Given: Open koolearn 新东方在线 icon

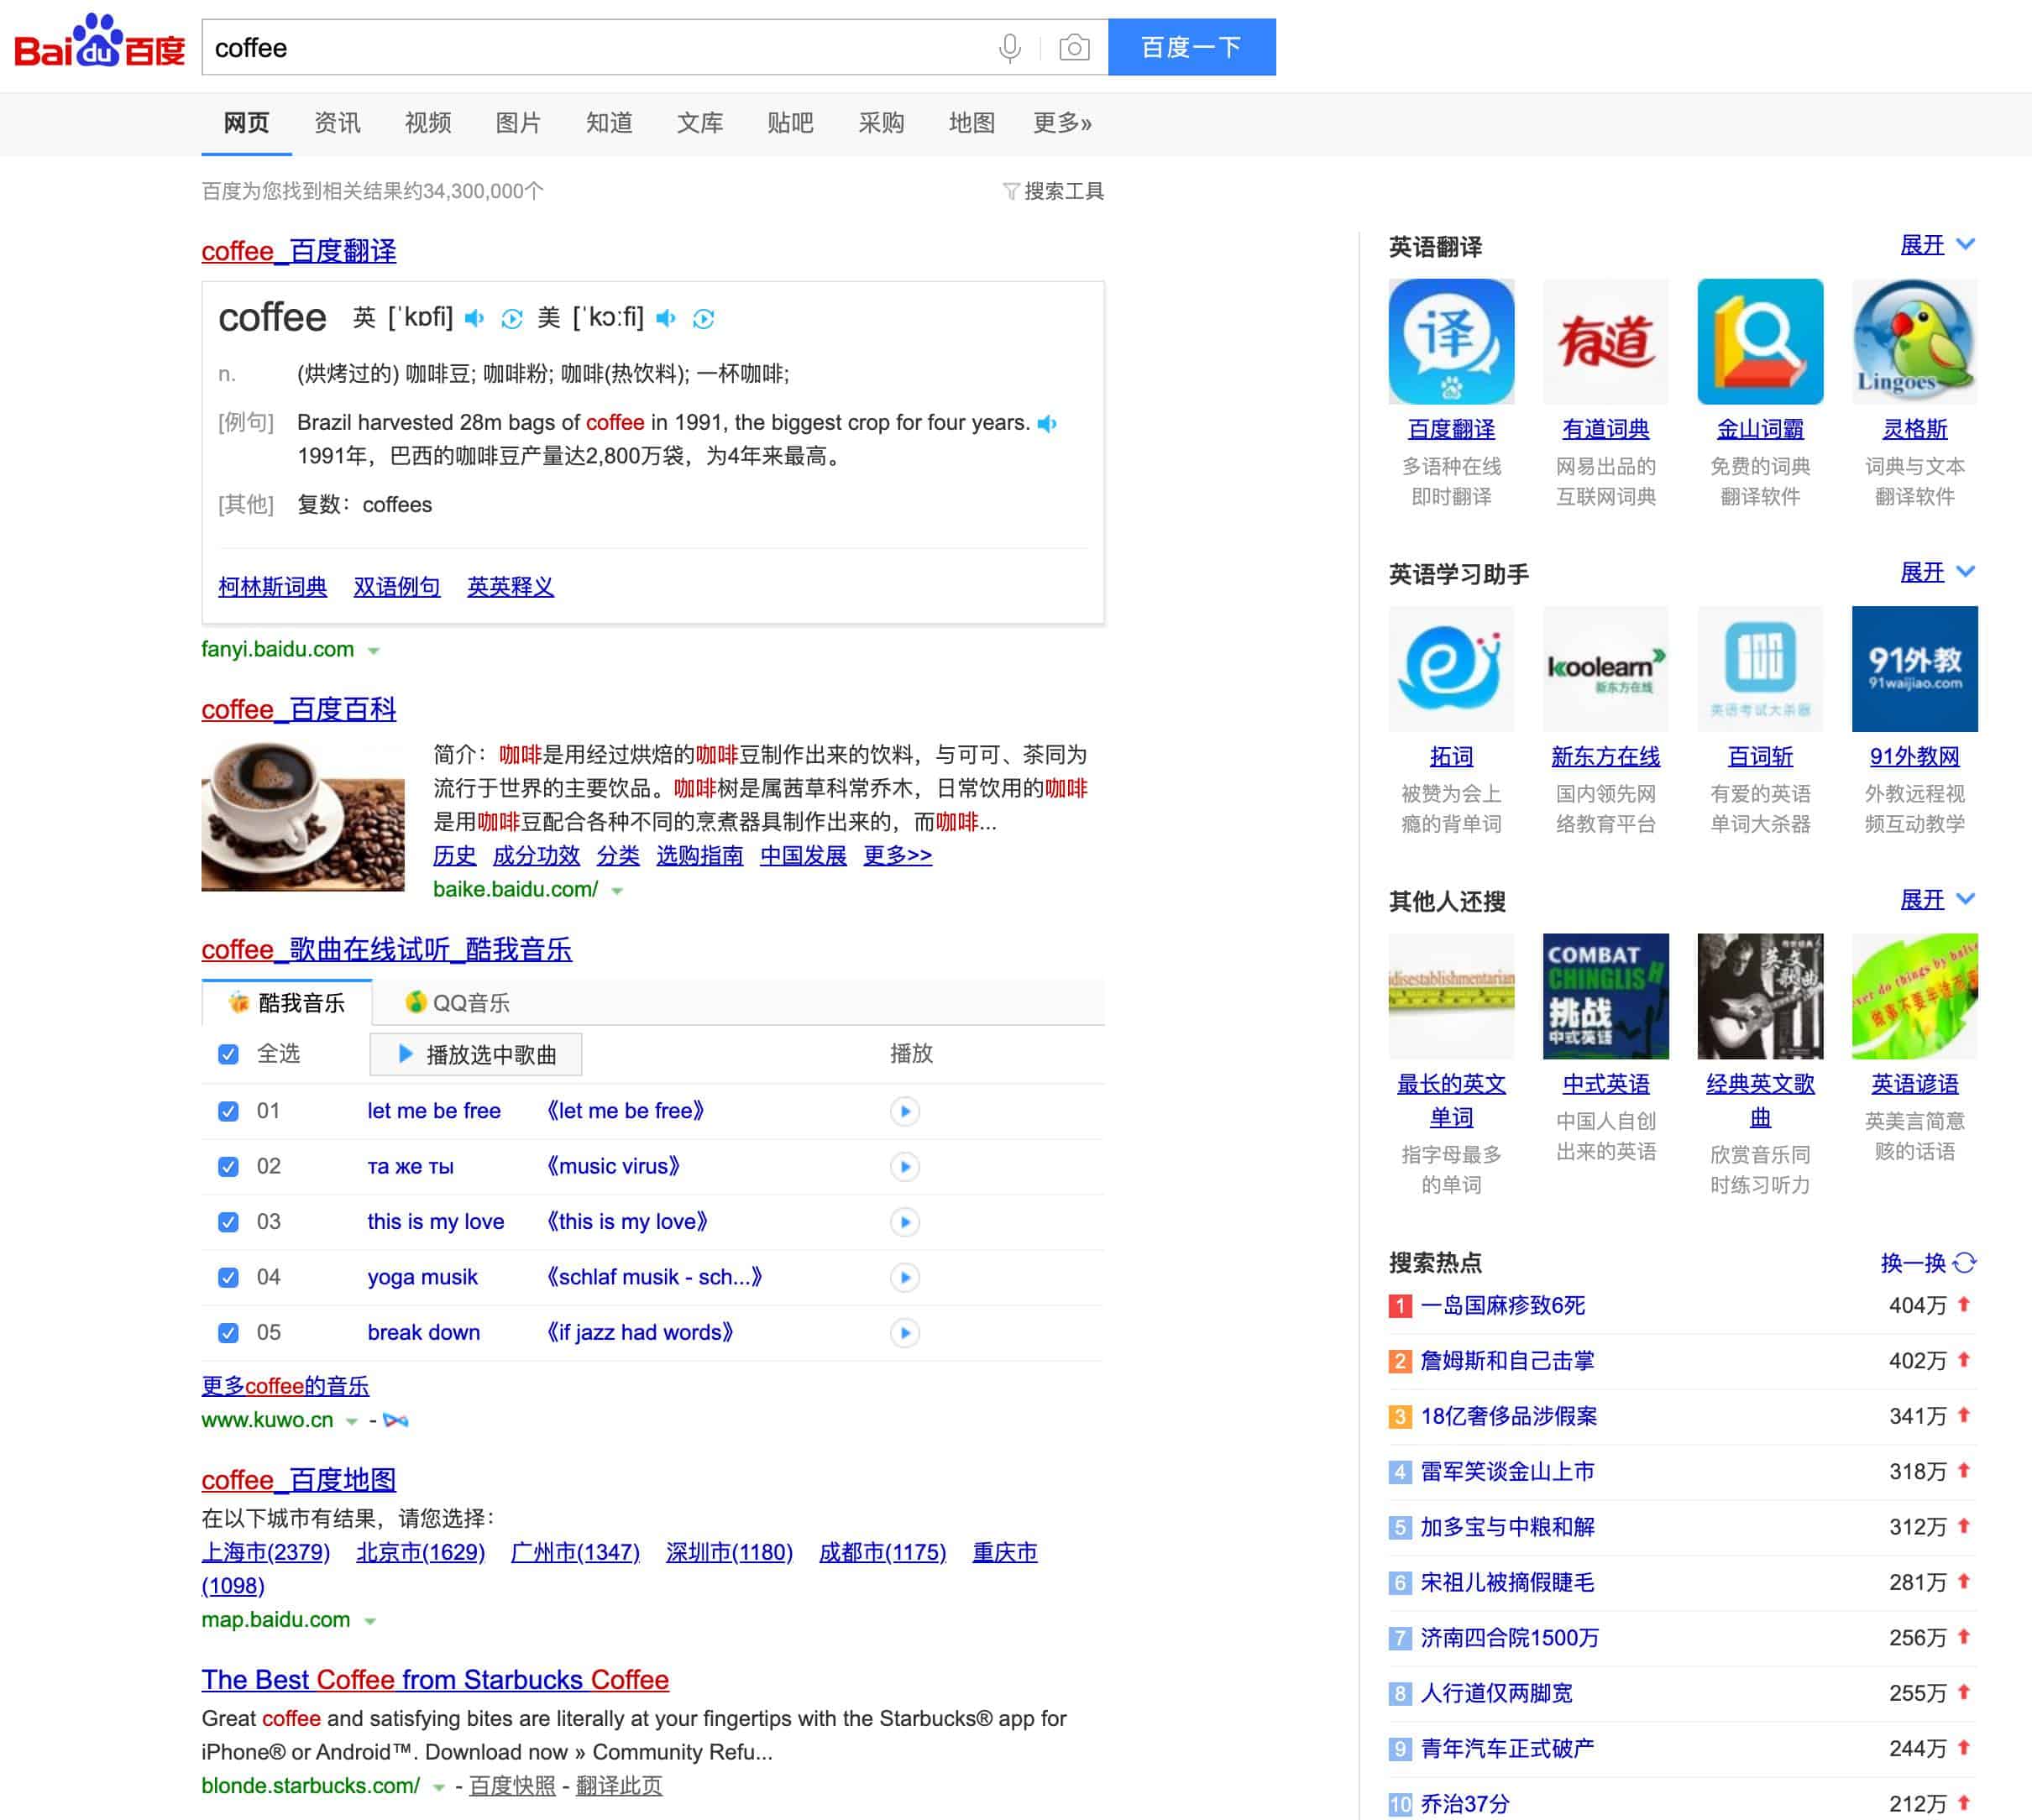Looking at the screenshot, I should pos(1606,668).
